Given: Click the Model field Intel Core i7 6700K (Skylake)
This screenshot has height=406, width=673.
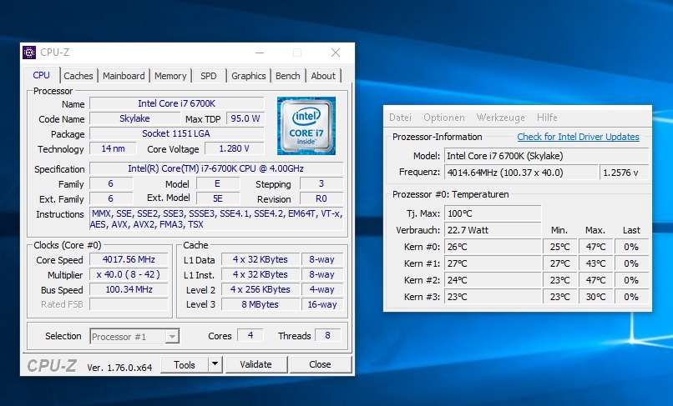Looking at the screenshot, I should click(x=546, y=156).
